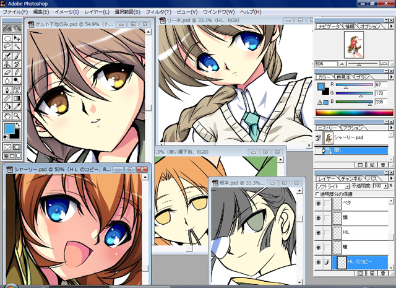The height and width of the screenshot is (288, 396).
Task: Click the Navigator zoom slider
Action: [x=363, y=64]
